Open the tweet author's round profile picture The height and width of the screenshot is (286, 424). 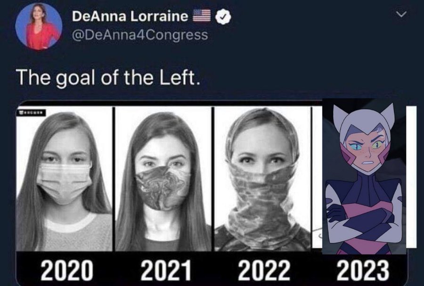click(x=39, y=26)
